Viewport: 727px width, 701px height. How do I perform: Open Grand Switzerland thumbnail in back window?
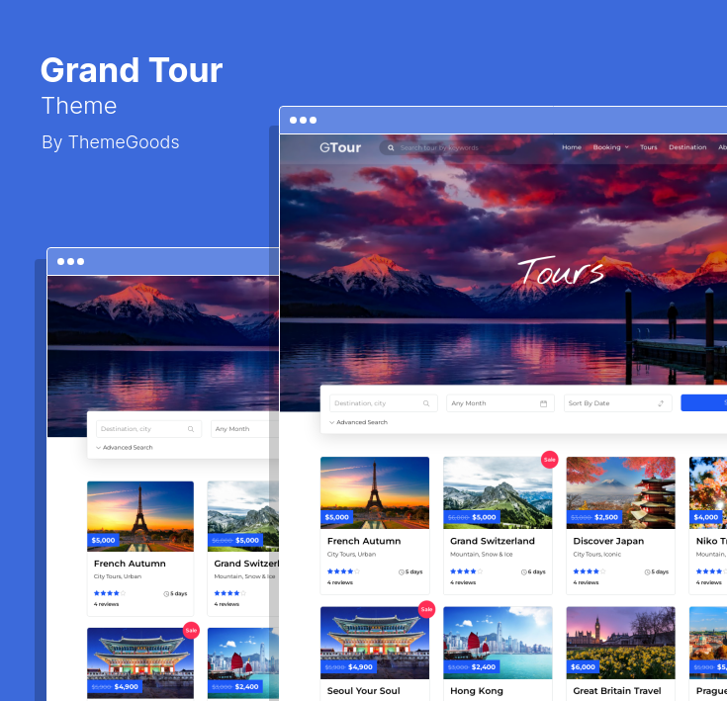[x=243, y=516]
